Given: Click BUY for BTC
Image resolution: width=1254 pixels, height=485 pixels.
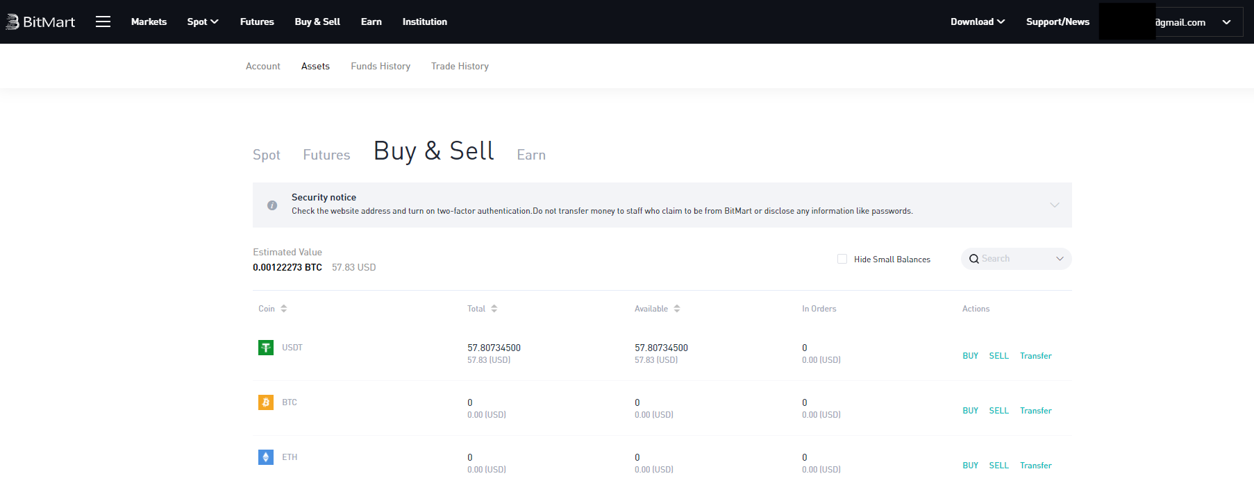Looking at the screenshot, I should click(970, 411).
